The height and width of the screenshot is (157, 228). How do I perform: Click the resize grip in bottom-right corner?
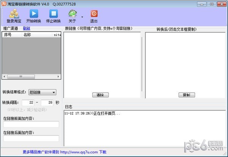[225, 154]
